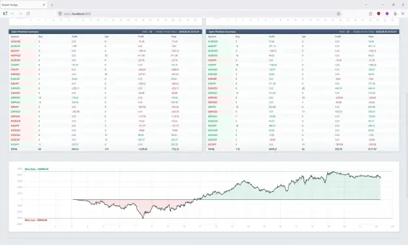Select CADJPY row in left table
Viewport: 408px width, 245px height.
(105, 65)
